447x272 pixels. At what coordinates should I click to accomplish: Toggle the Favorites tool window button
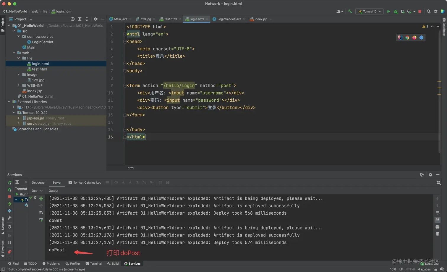[x=3, y=249]
